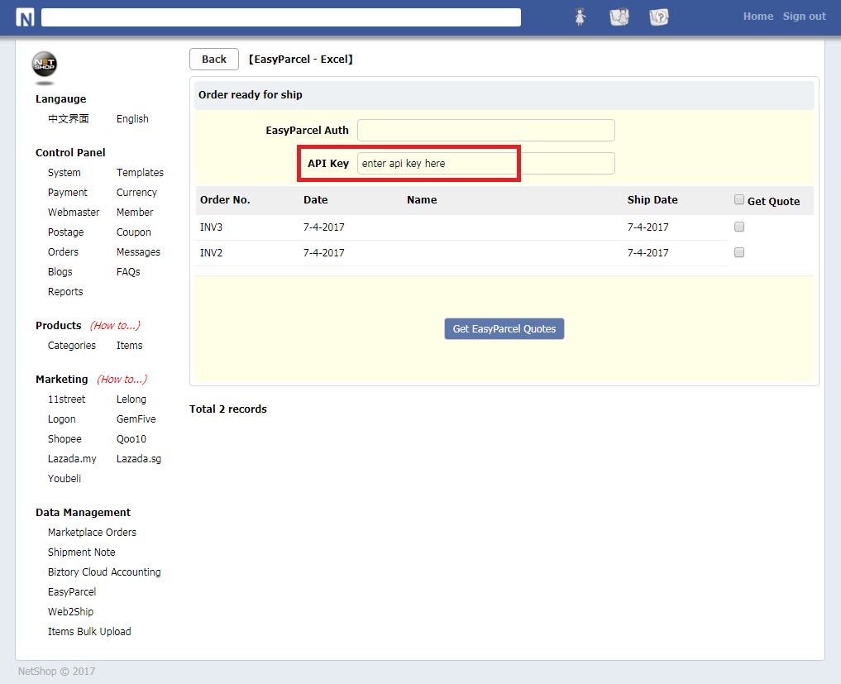This screenshot has width=841, height=684.
Task: Open Marketplace Orders
Action: pos(92,532)
